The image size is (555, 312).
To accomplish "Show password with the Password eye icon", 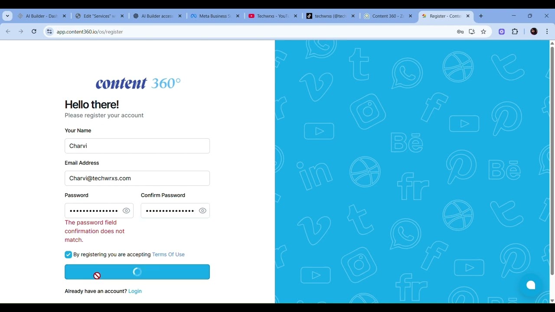I will click(126, 211).
